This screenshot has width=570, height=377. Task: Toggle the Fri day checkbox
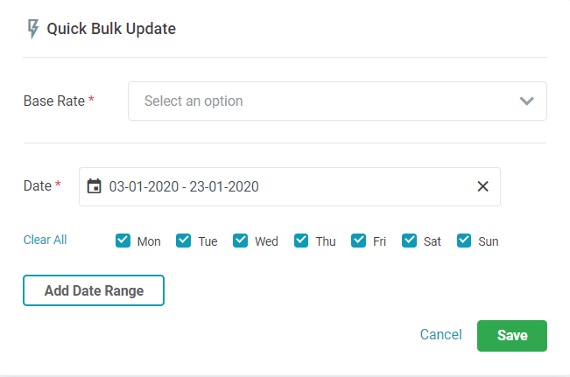pos(359,241)
